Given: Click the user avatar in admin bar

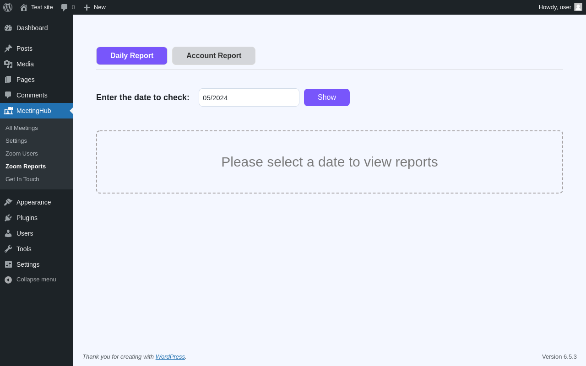Looking at the screenshot, I should (x=578, y=7).
